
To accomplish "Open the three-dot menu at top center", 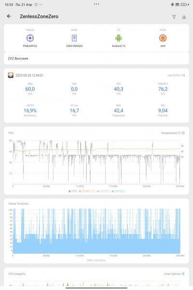I will point(96,4).
